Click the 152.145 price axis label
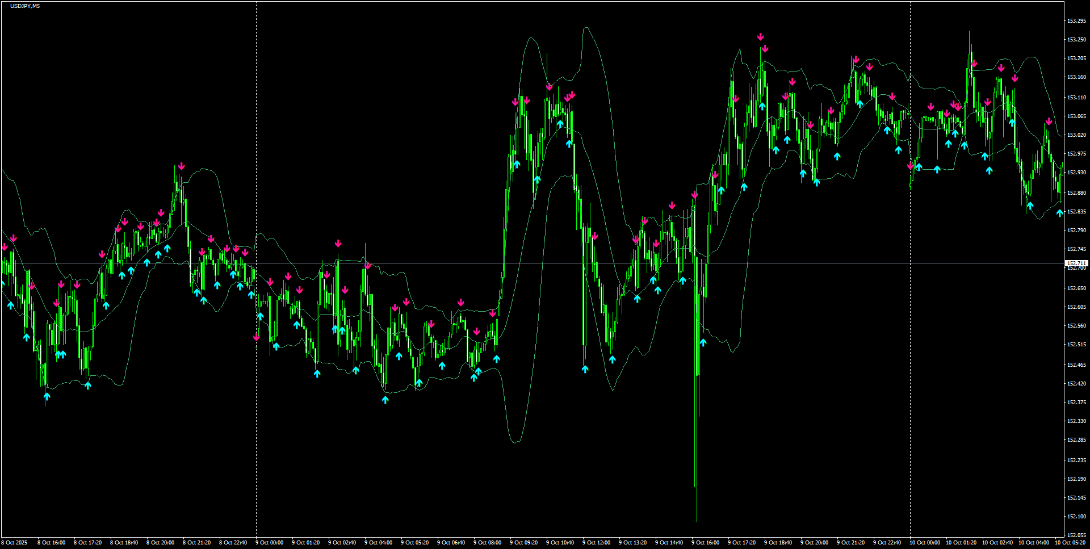The height and width of the screenshot is (549, 1090). (x=1076, y=498)
